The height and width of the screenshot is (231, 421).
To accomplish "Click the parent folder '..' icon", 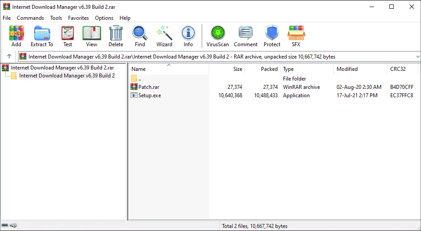I will click(134, 78).
